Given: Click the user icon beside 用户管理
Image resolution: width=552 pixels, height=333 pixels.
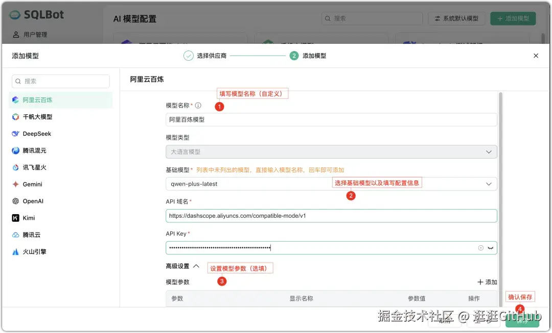Looking at the screenshot, I should pos(16,35).
